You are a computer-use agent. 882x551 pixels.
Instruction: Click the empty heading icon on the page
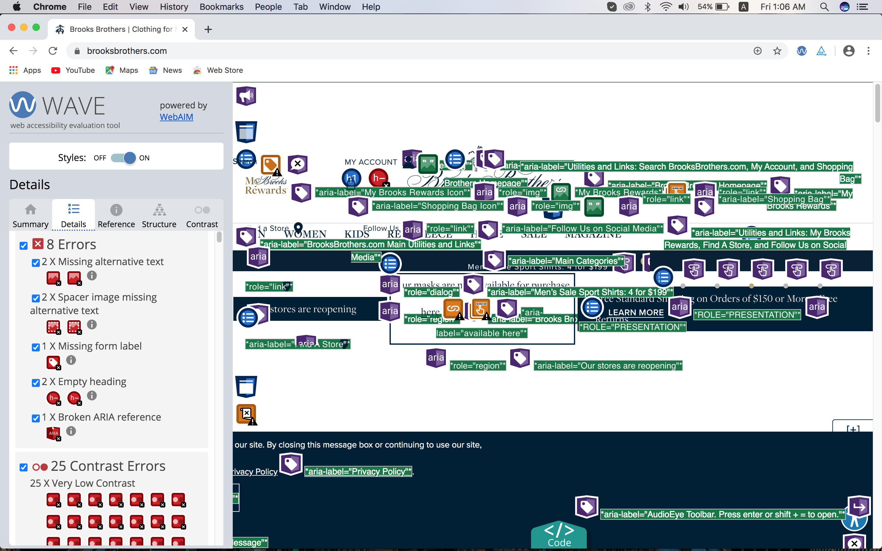point(379,178)
